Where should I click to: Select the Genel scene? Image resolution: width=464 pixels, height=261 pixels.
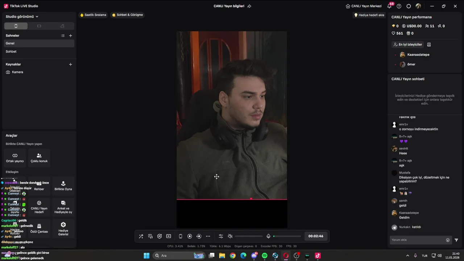(x=39, y=43)
